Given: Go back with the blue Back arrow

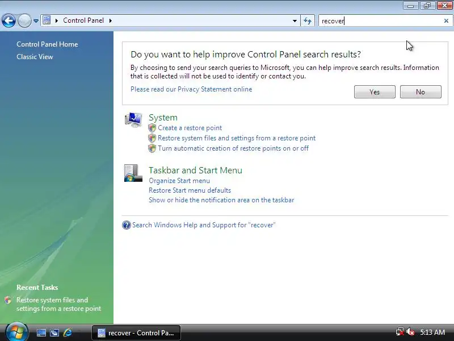Looking at the screenshot, I should 9,20.
